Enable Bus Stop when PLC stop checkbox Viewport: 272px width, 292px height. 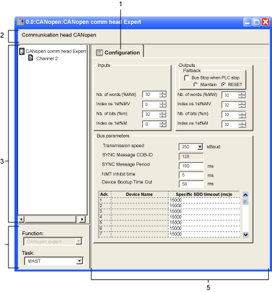click(187, 77)
